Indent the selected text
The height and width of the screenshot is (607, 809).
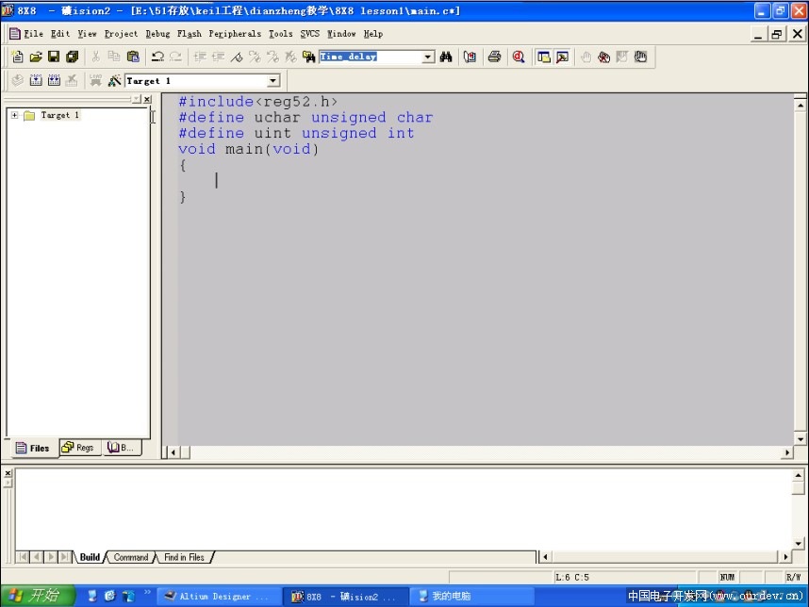[x=200, y=57]
